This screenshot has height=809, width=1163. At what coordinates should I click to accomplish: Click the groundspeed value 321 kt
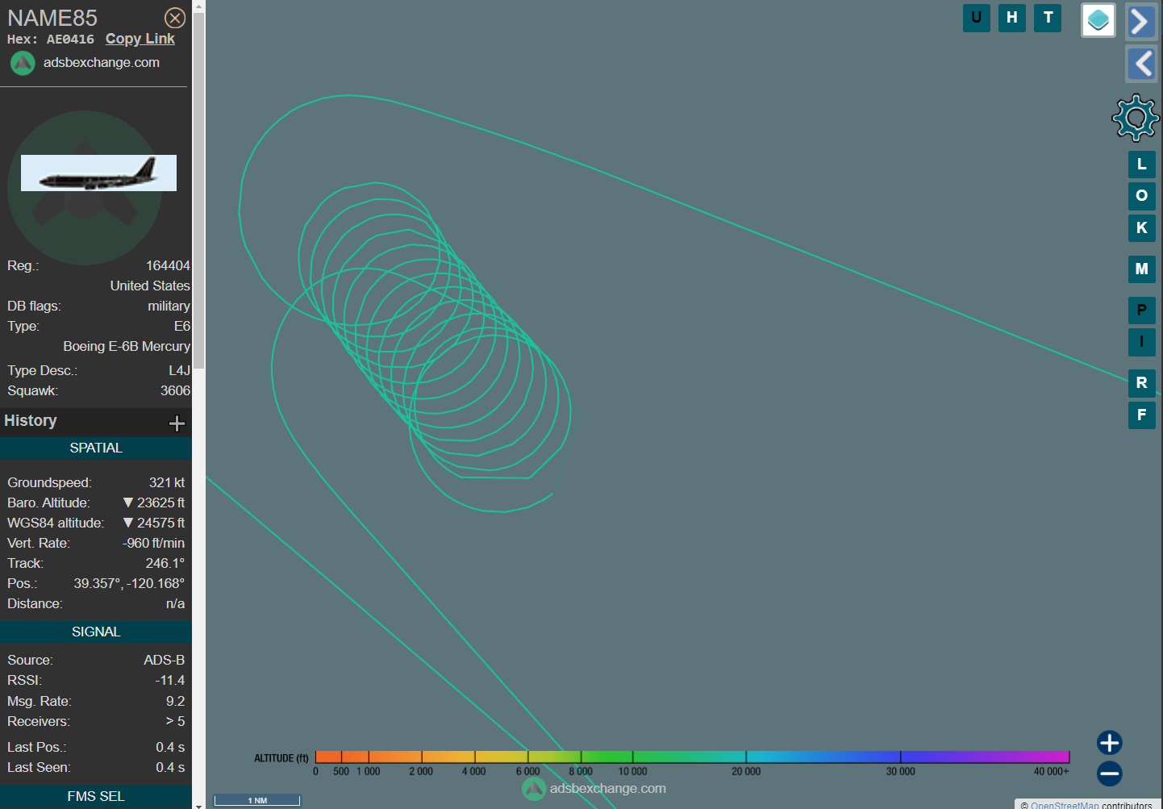click(167, 482)
